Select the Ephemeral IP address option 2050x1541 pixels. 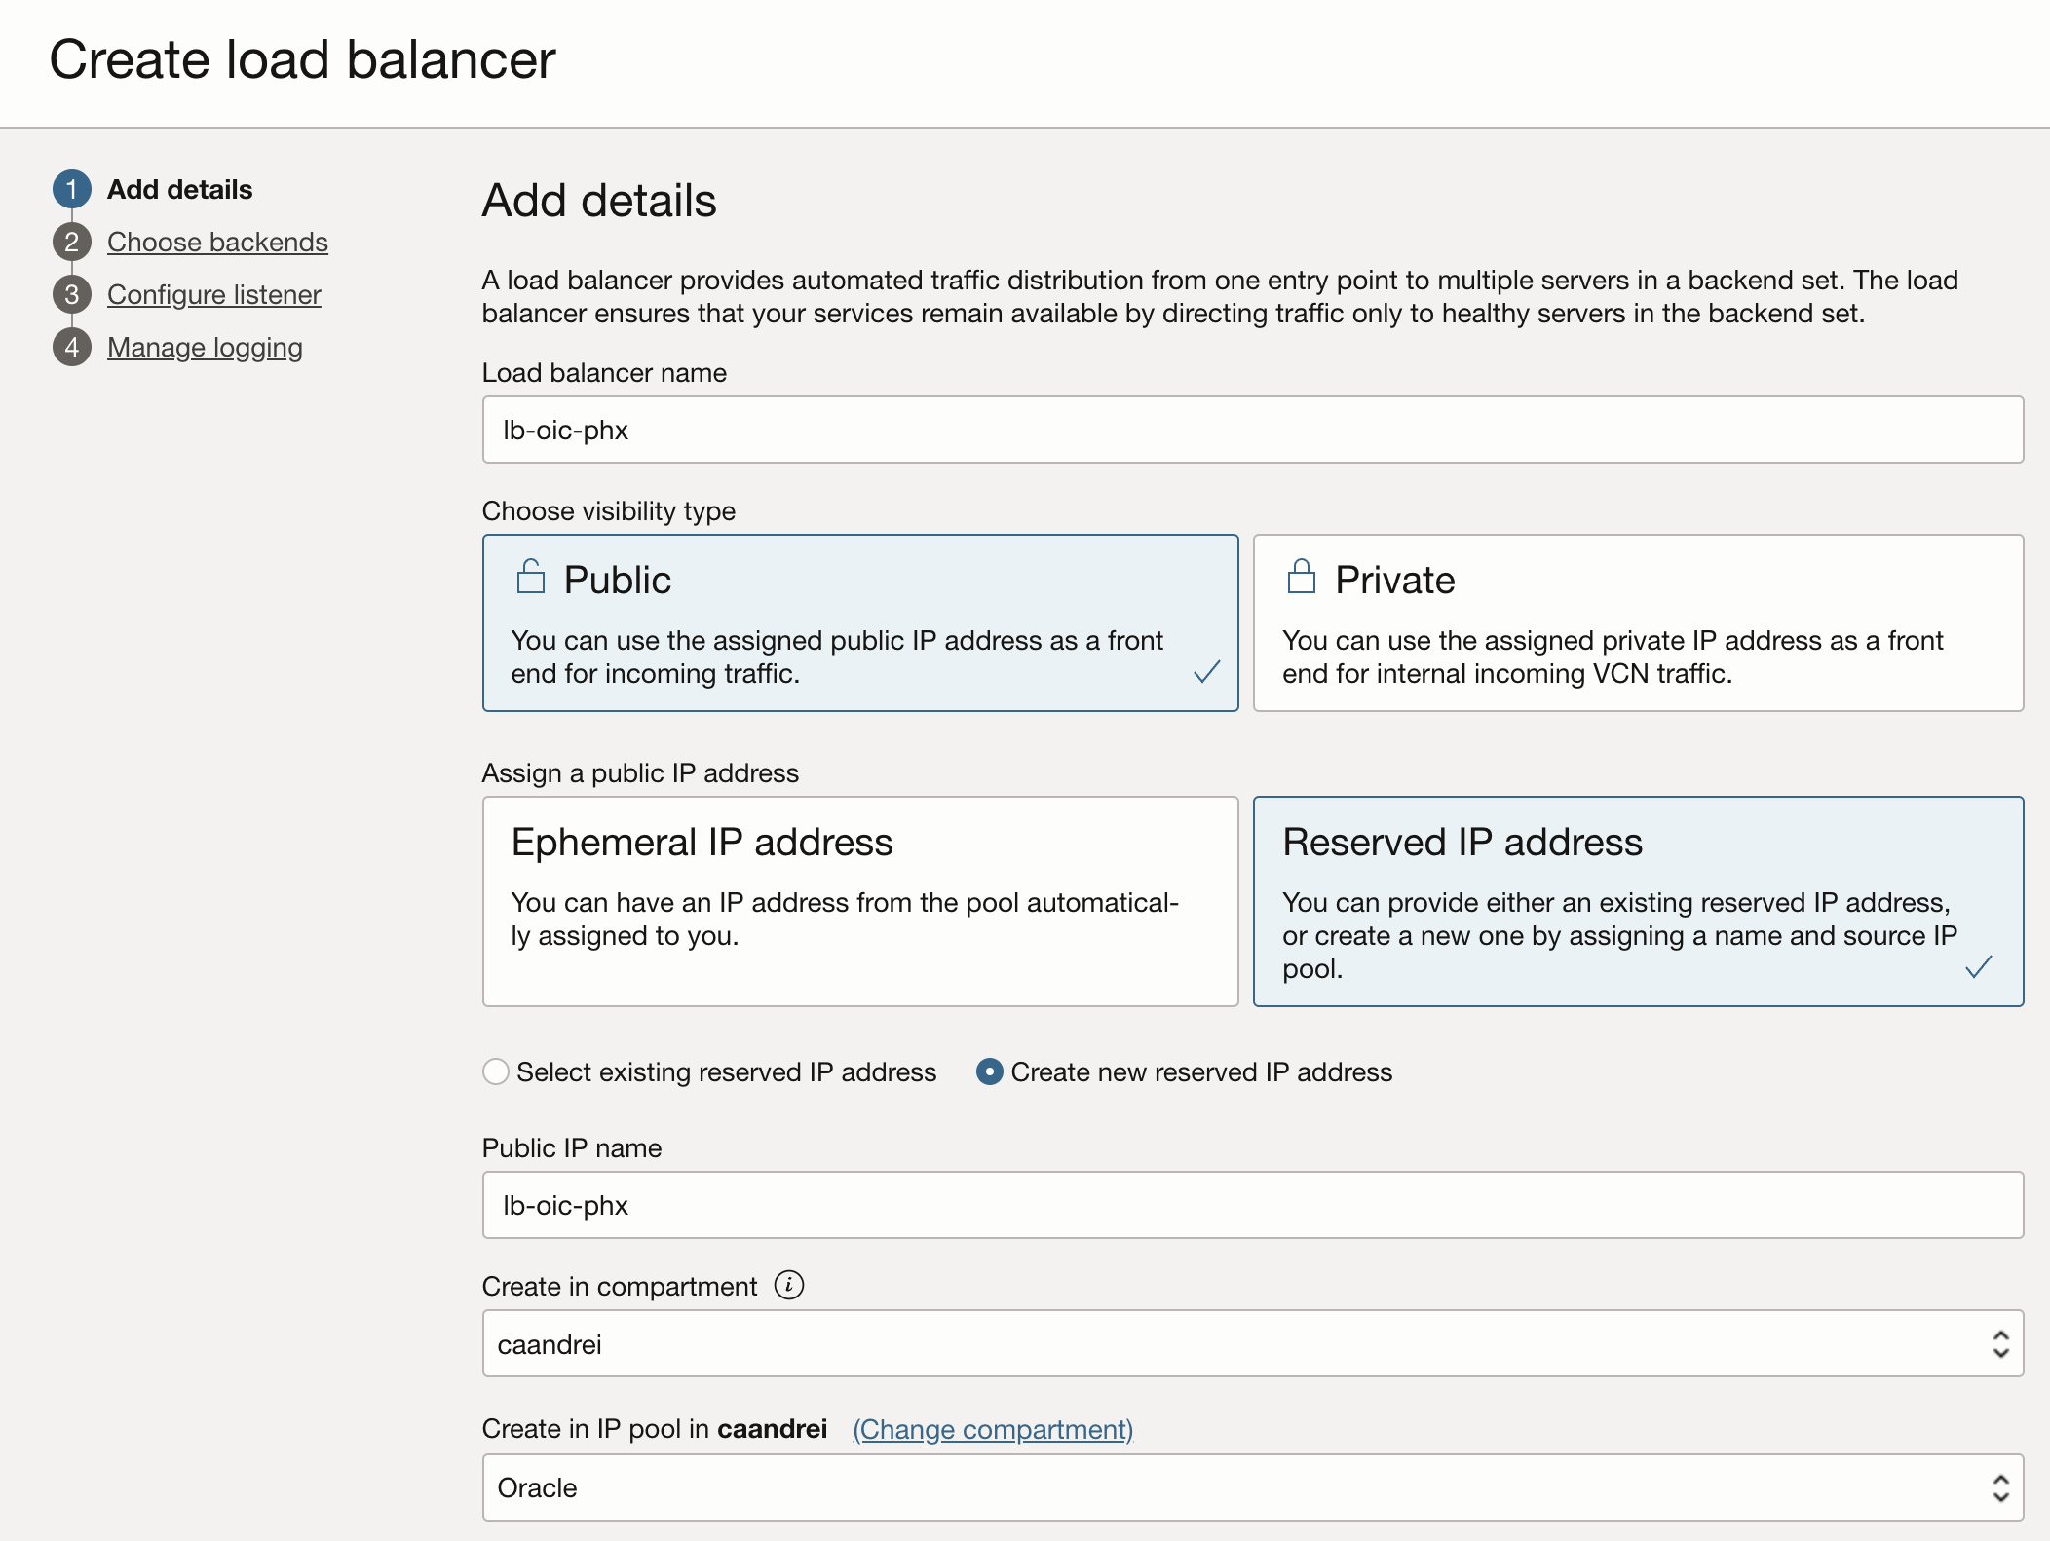click(859, 900)
